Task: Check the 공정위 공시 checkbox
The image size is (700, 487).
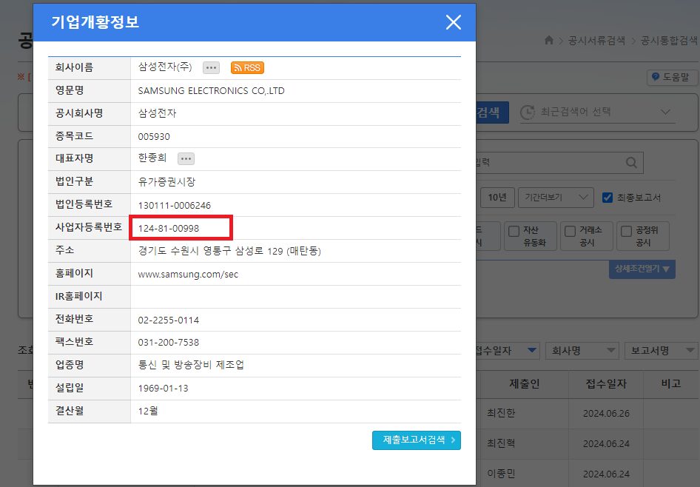Action: point(626,231)
